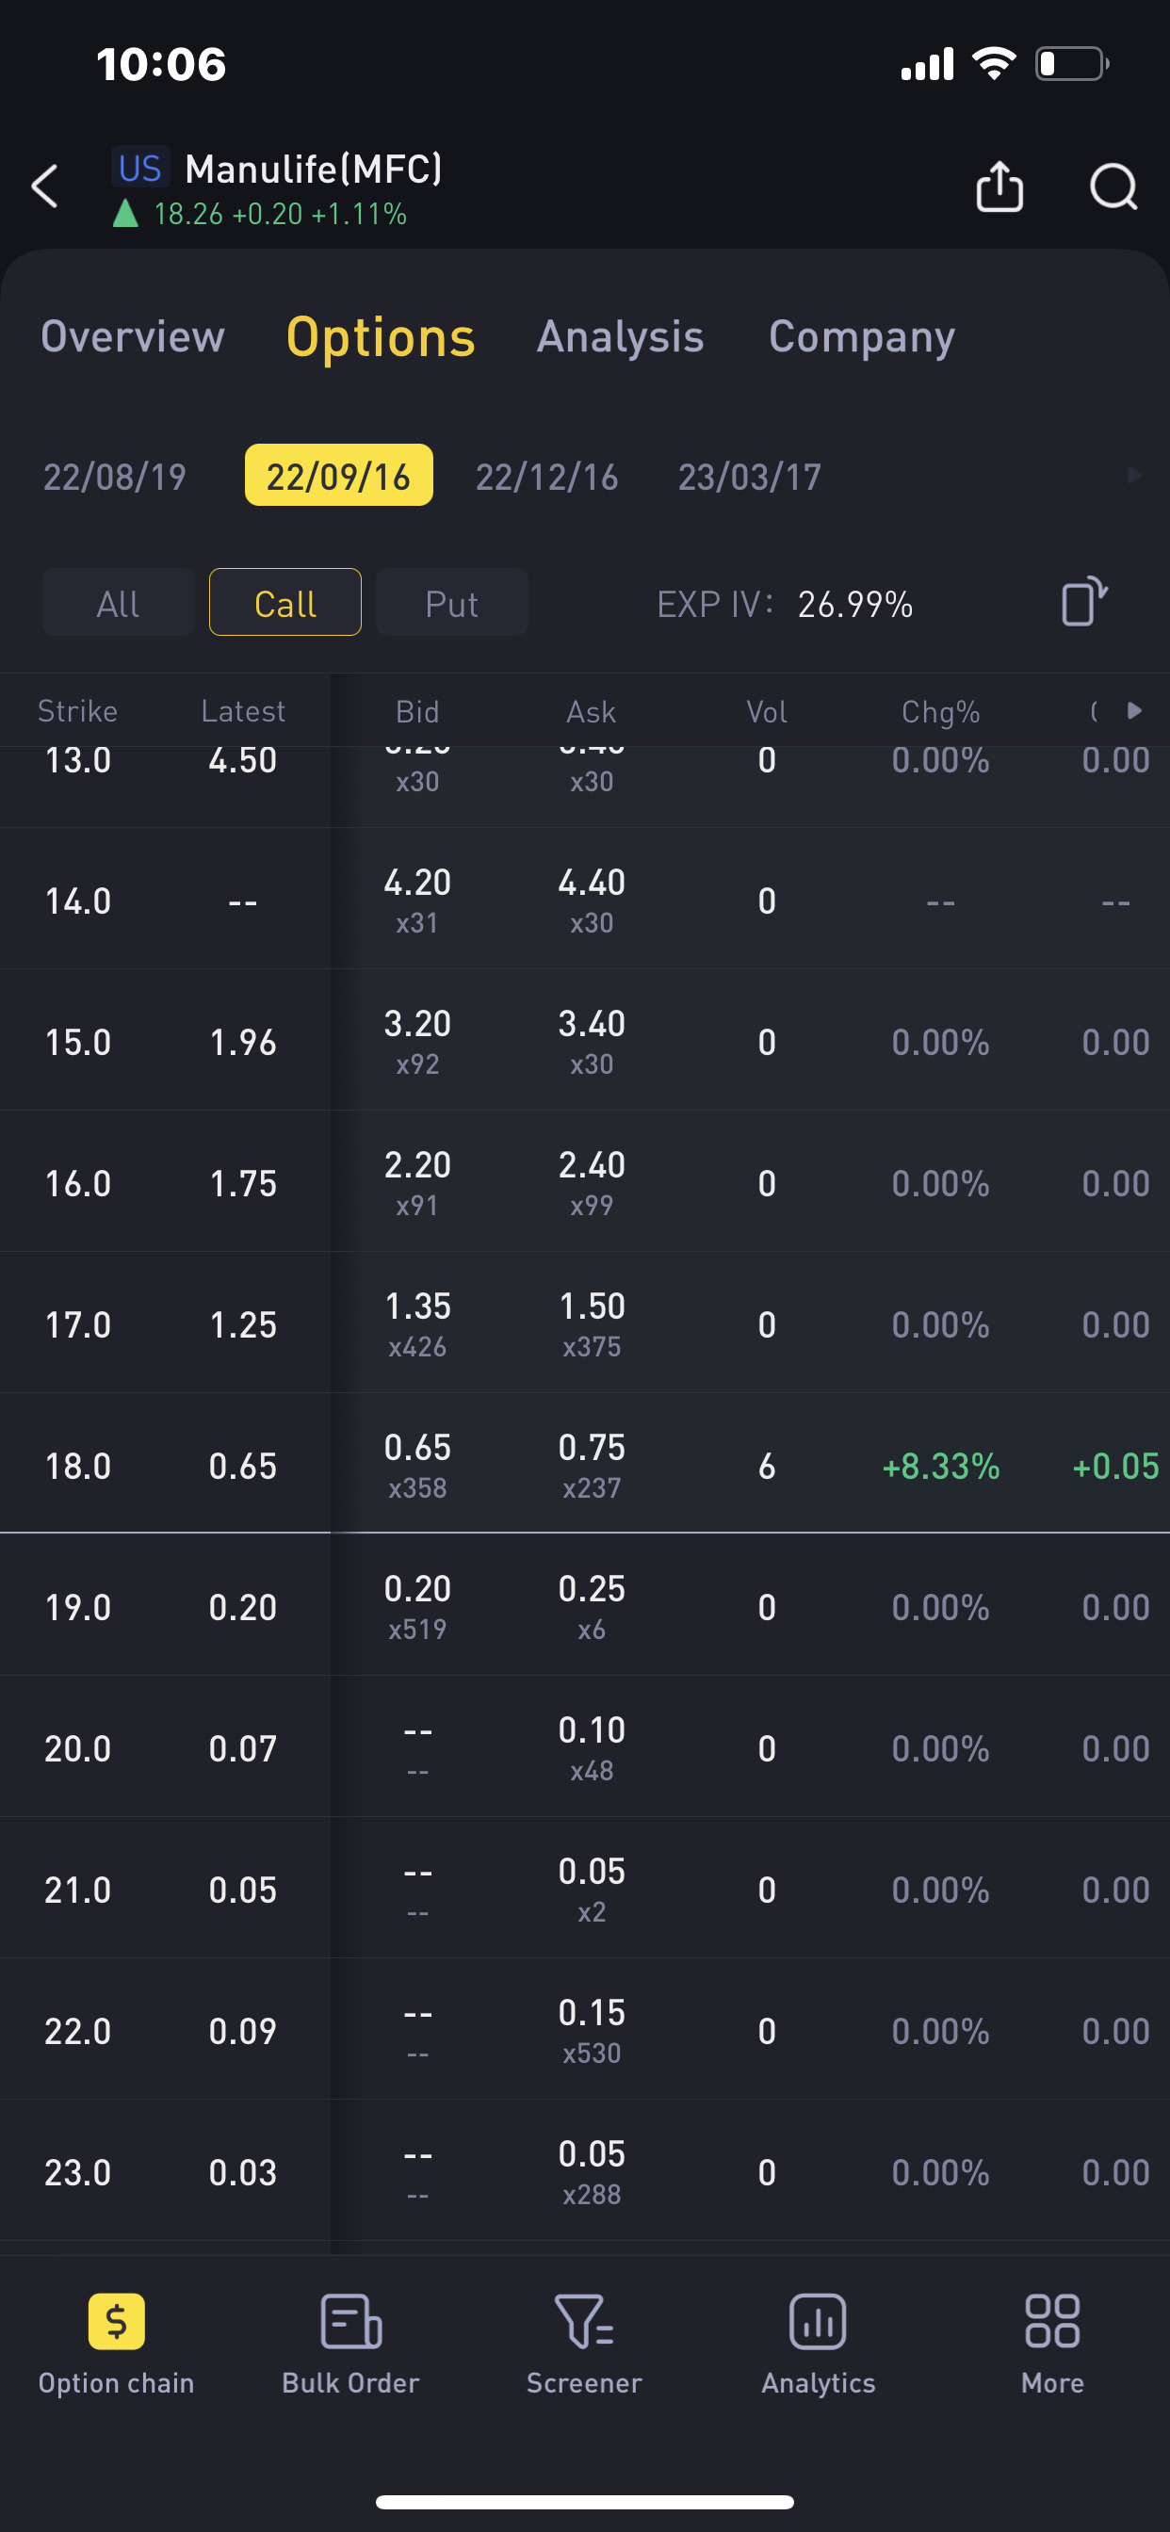Show more columns via header arrow

point(1133,710)
